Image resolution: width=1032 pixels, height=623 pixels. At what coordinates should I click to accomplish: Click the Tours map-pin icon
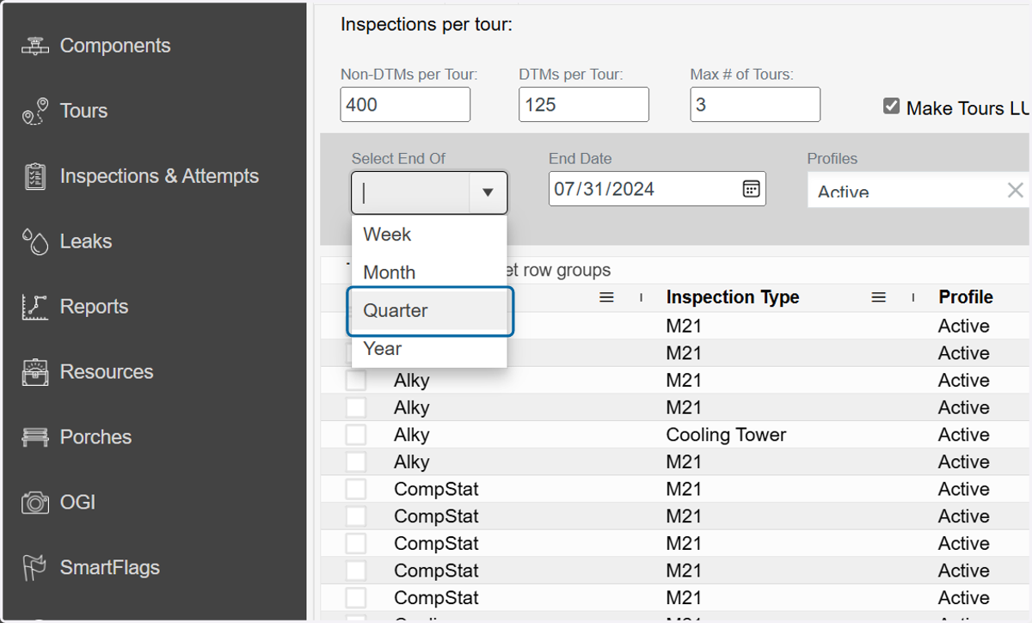point(34,111)
